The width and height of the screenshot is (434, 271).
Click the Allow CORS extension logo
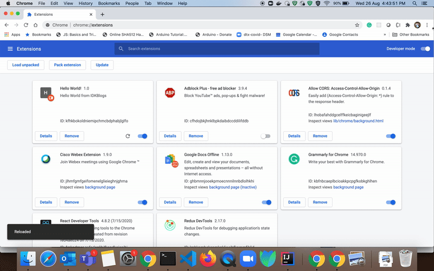click(x=294, y=93)
